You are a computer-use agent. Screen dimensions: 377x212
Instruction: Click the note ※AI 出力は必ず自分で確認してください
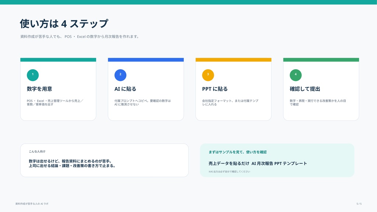pyautogui.click(x=229, y=172)
